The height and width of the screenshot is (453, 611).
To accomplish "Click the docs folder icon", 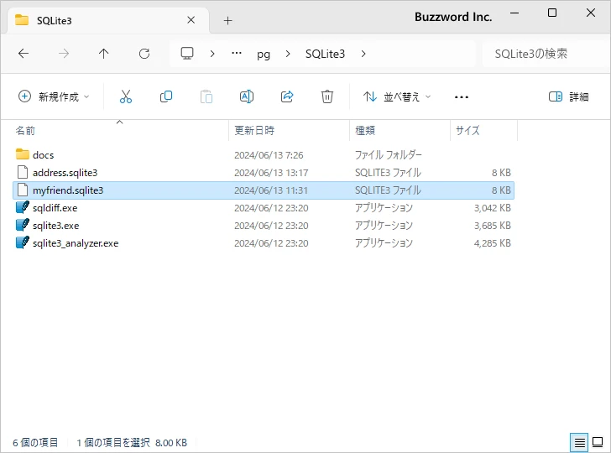I will (x=23, y=154).
